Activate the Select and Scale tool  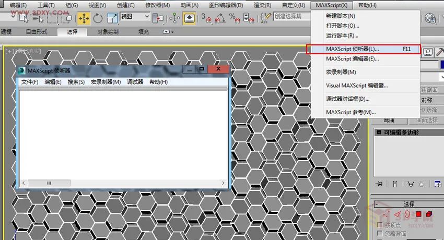[112, 18]
